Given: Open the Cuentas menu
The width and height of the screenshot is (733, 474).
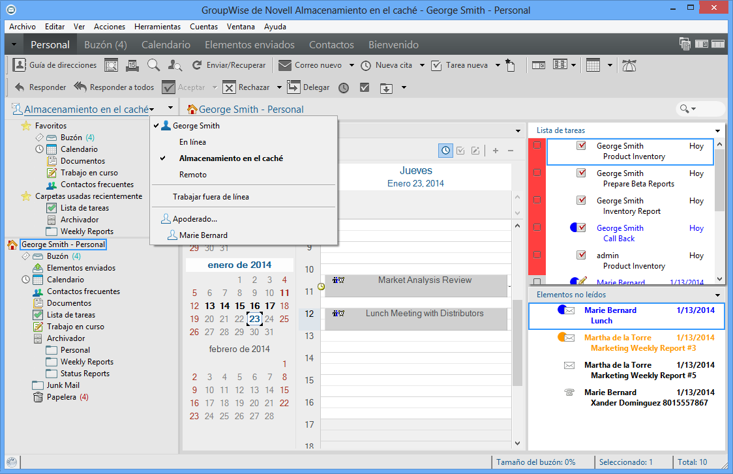Looking at the screenshot, I should point(203,27).
